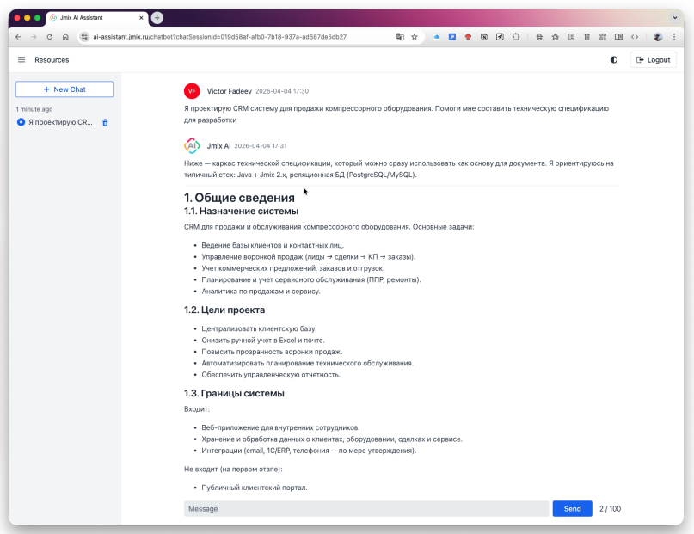Click 'Снизить ручной учет в Excel и почте.'

[x=263, y=341]
